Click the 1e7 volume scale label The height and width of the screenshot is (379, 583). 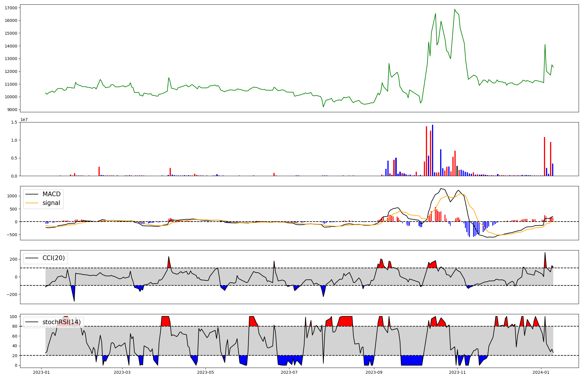coord(24,120)
